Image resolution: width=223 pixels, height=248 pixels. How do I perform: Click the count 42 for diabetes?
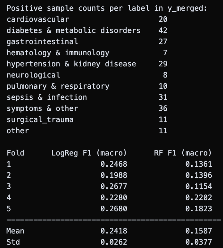[x=163, y=31]
